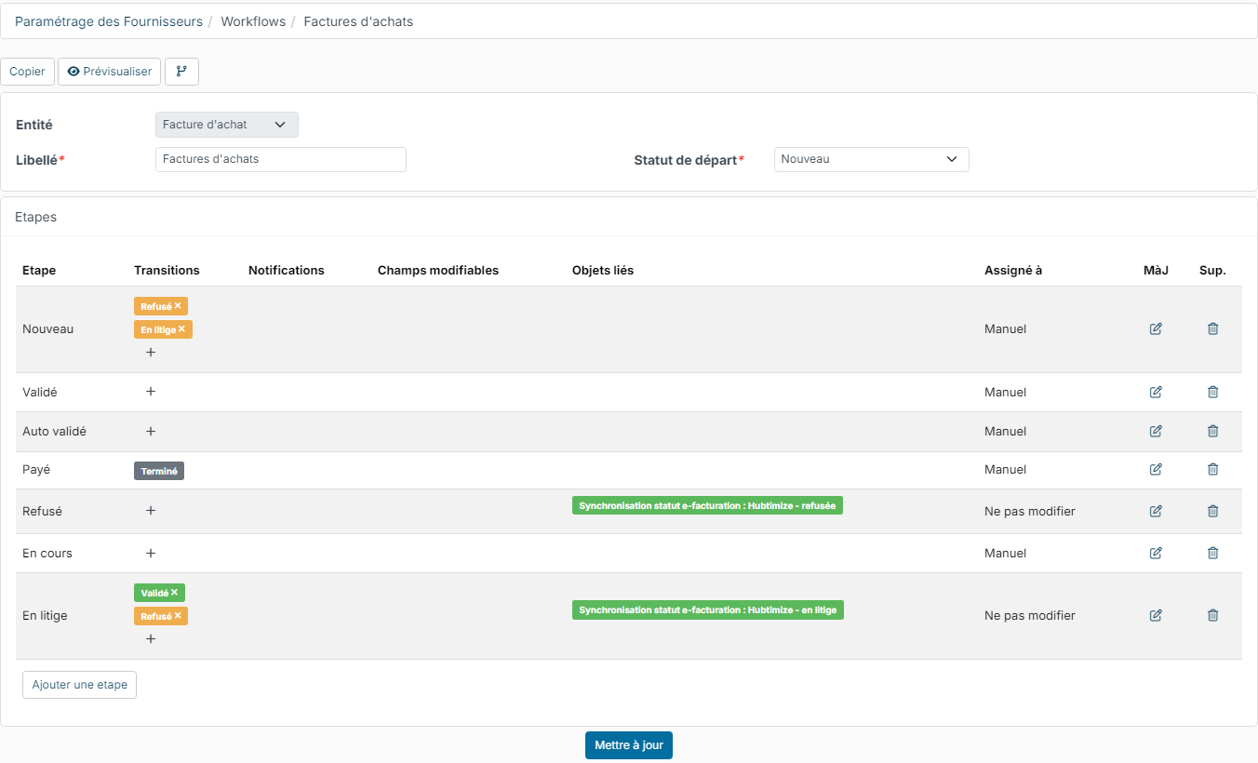Click the En cours step name
Image resolution: width=1258 pixels, height=763 pixels.
point(47,553)
